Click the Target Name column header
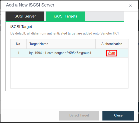Screen dimensions: 139x123 [61, 44]
